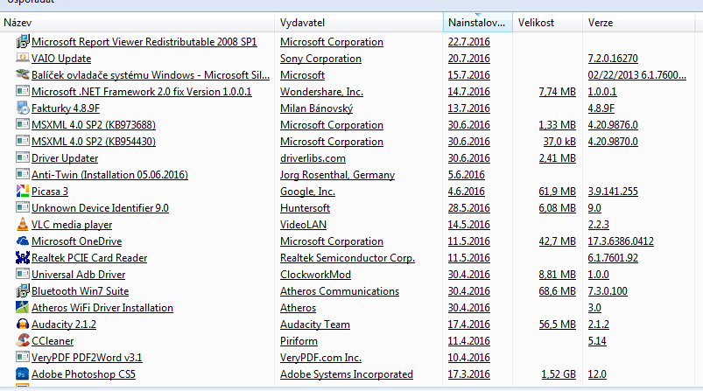Click the Realtek PCIE Card Reader icon

23,257
